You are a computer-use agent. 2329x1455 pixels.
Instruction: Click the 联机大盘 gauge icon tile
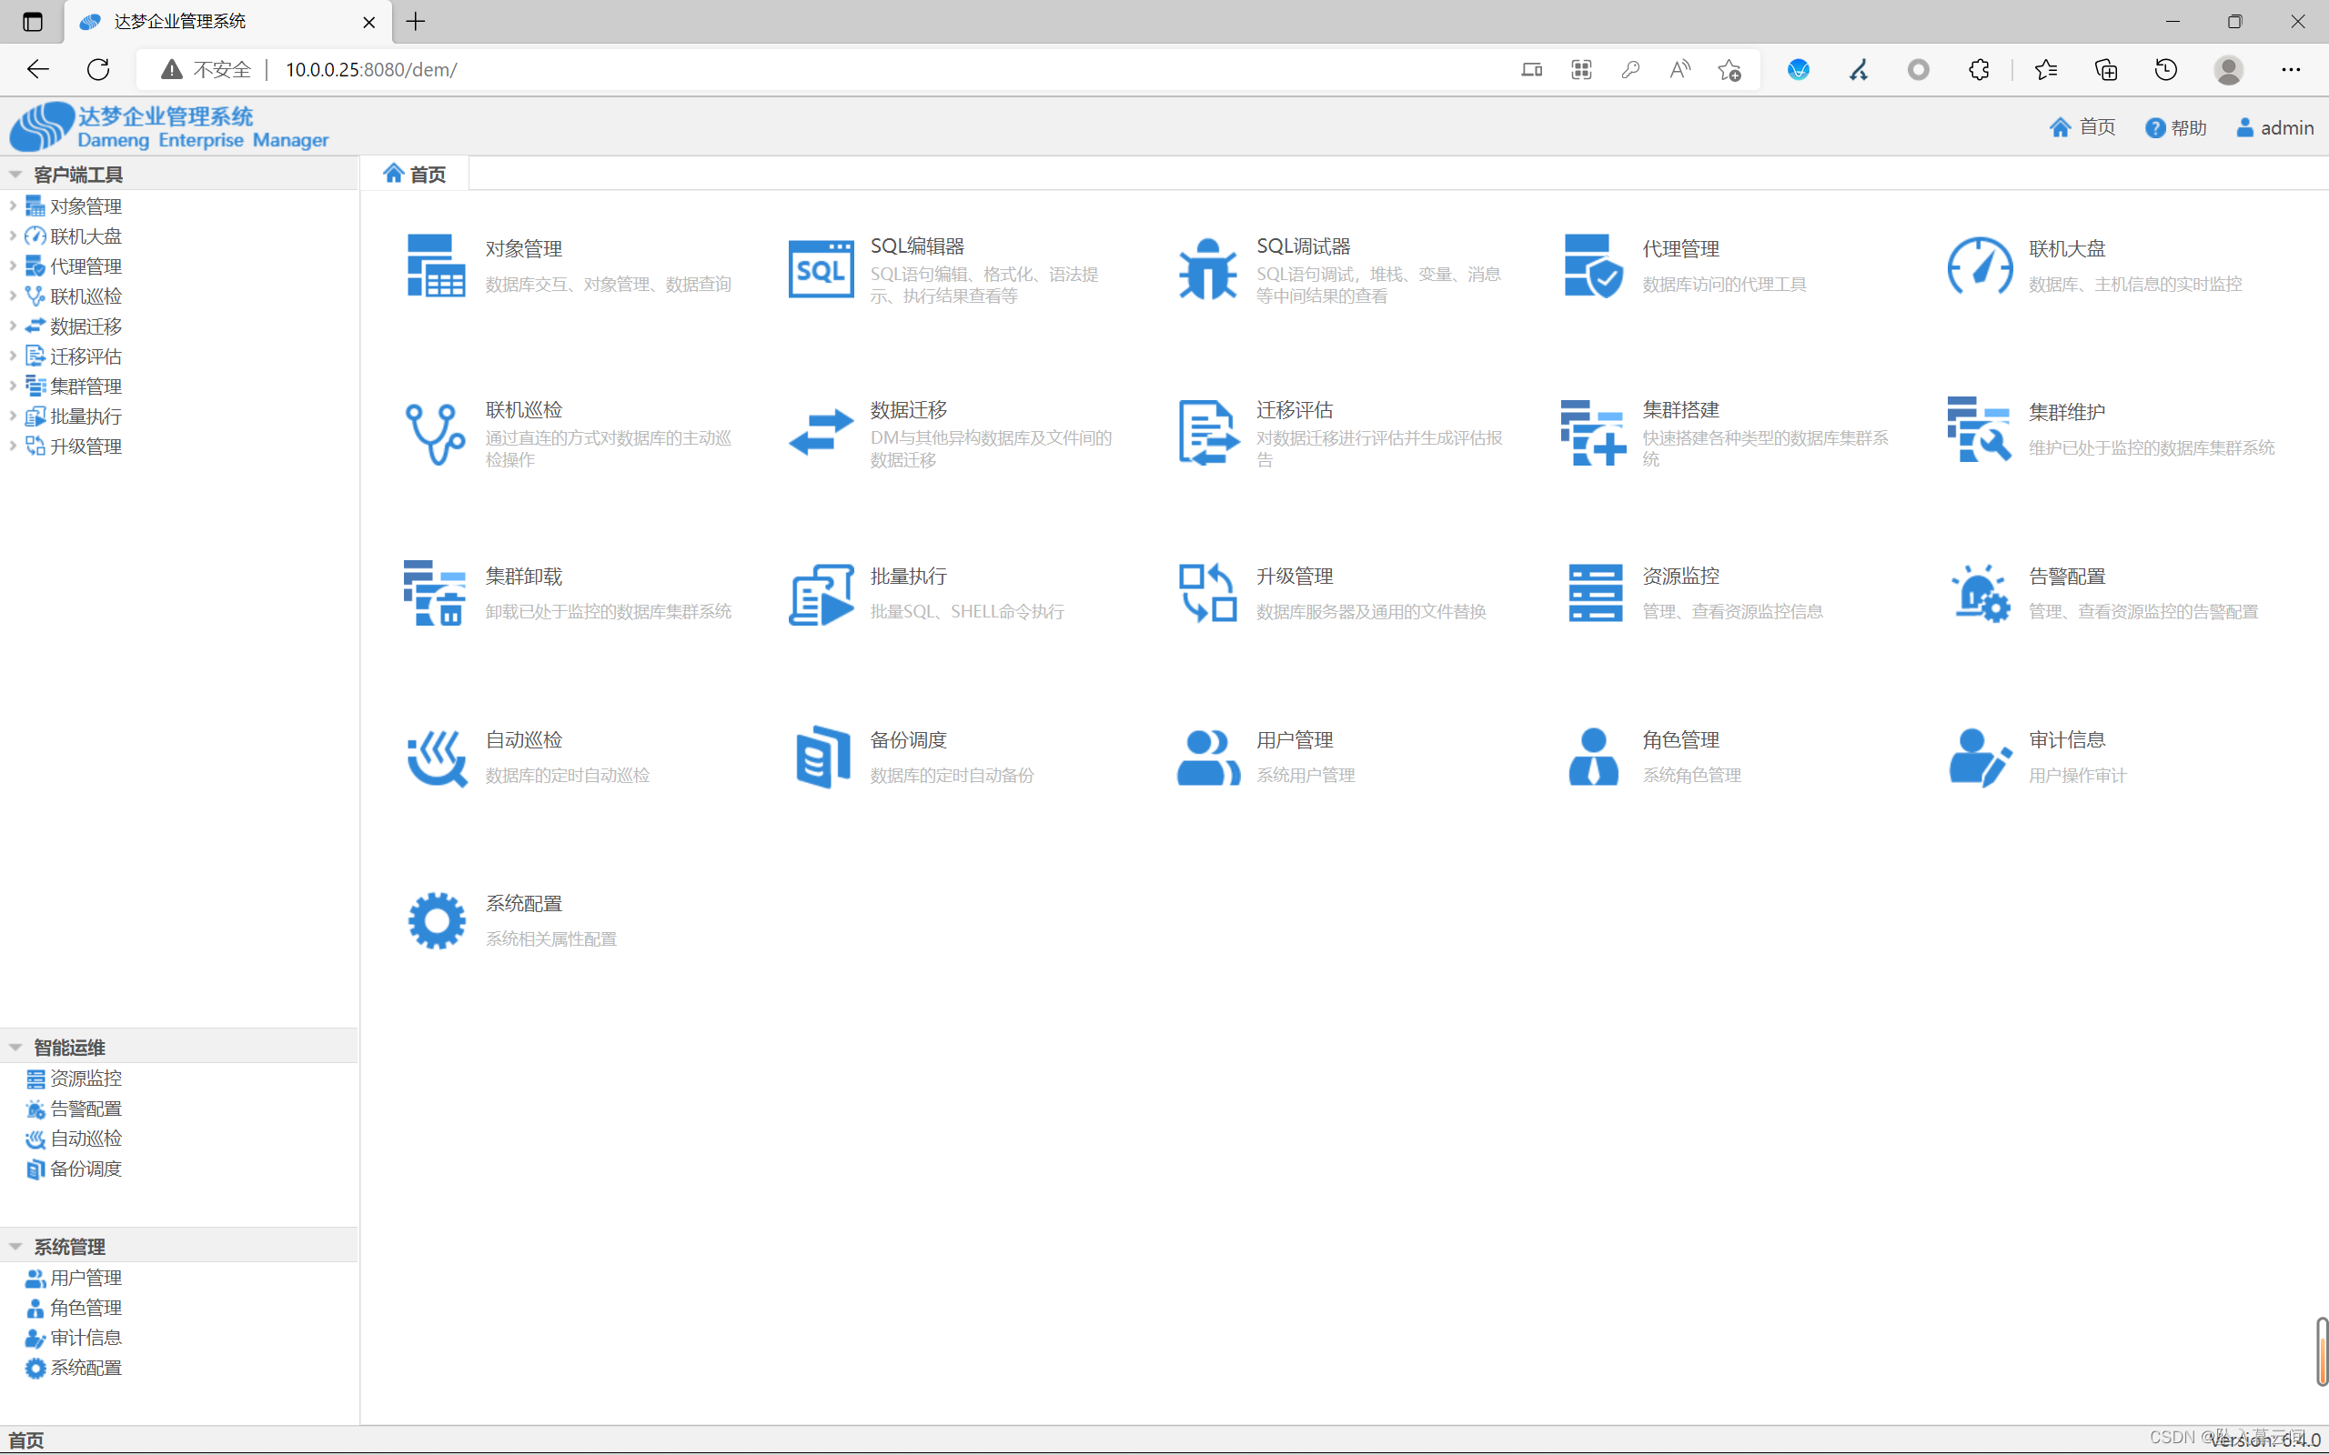1980,266
